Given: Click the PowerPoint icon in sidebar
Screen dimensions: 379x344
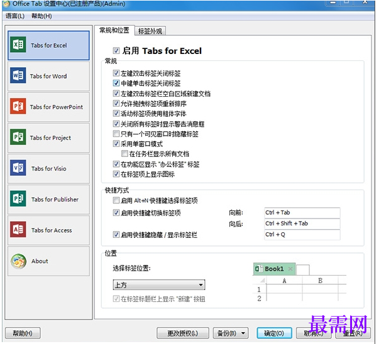Looking at the screenshot, I should pyautogui.click(x=18, y=106).
